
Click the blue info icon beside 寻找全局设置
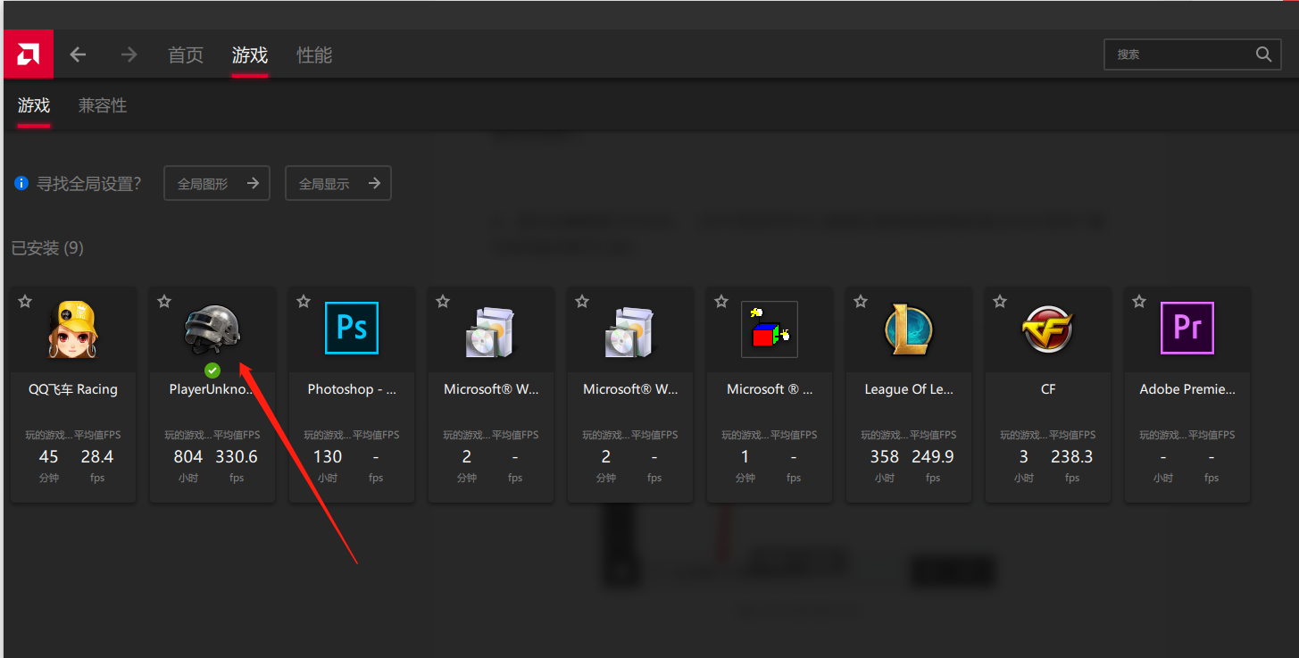tap(21, 184)
